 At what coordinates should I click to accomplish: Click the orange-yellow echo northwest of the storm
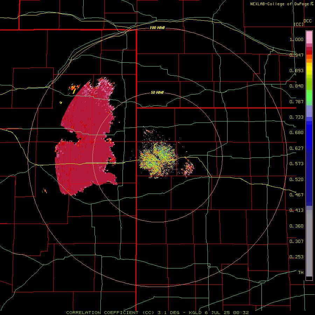tap(74, 88)
